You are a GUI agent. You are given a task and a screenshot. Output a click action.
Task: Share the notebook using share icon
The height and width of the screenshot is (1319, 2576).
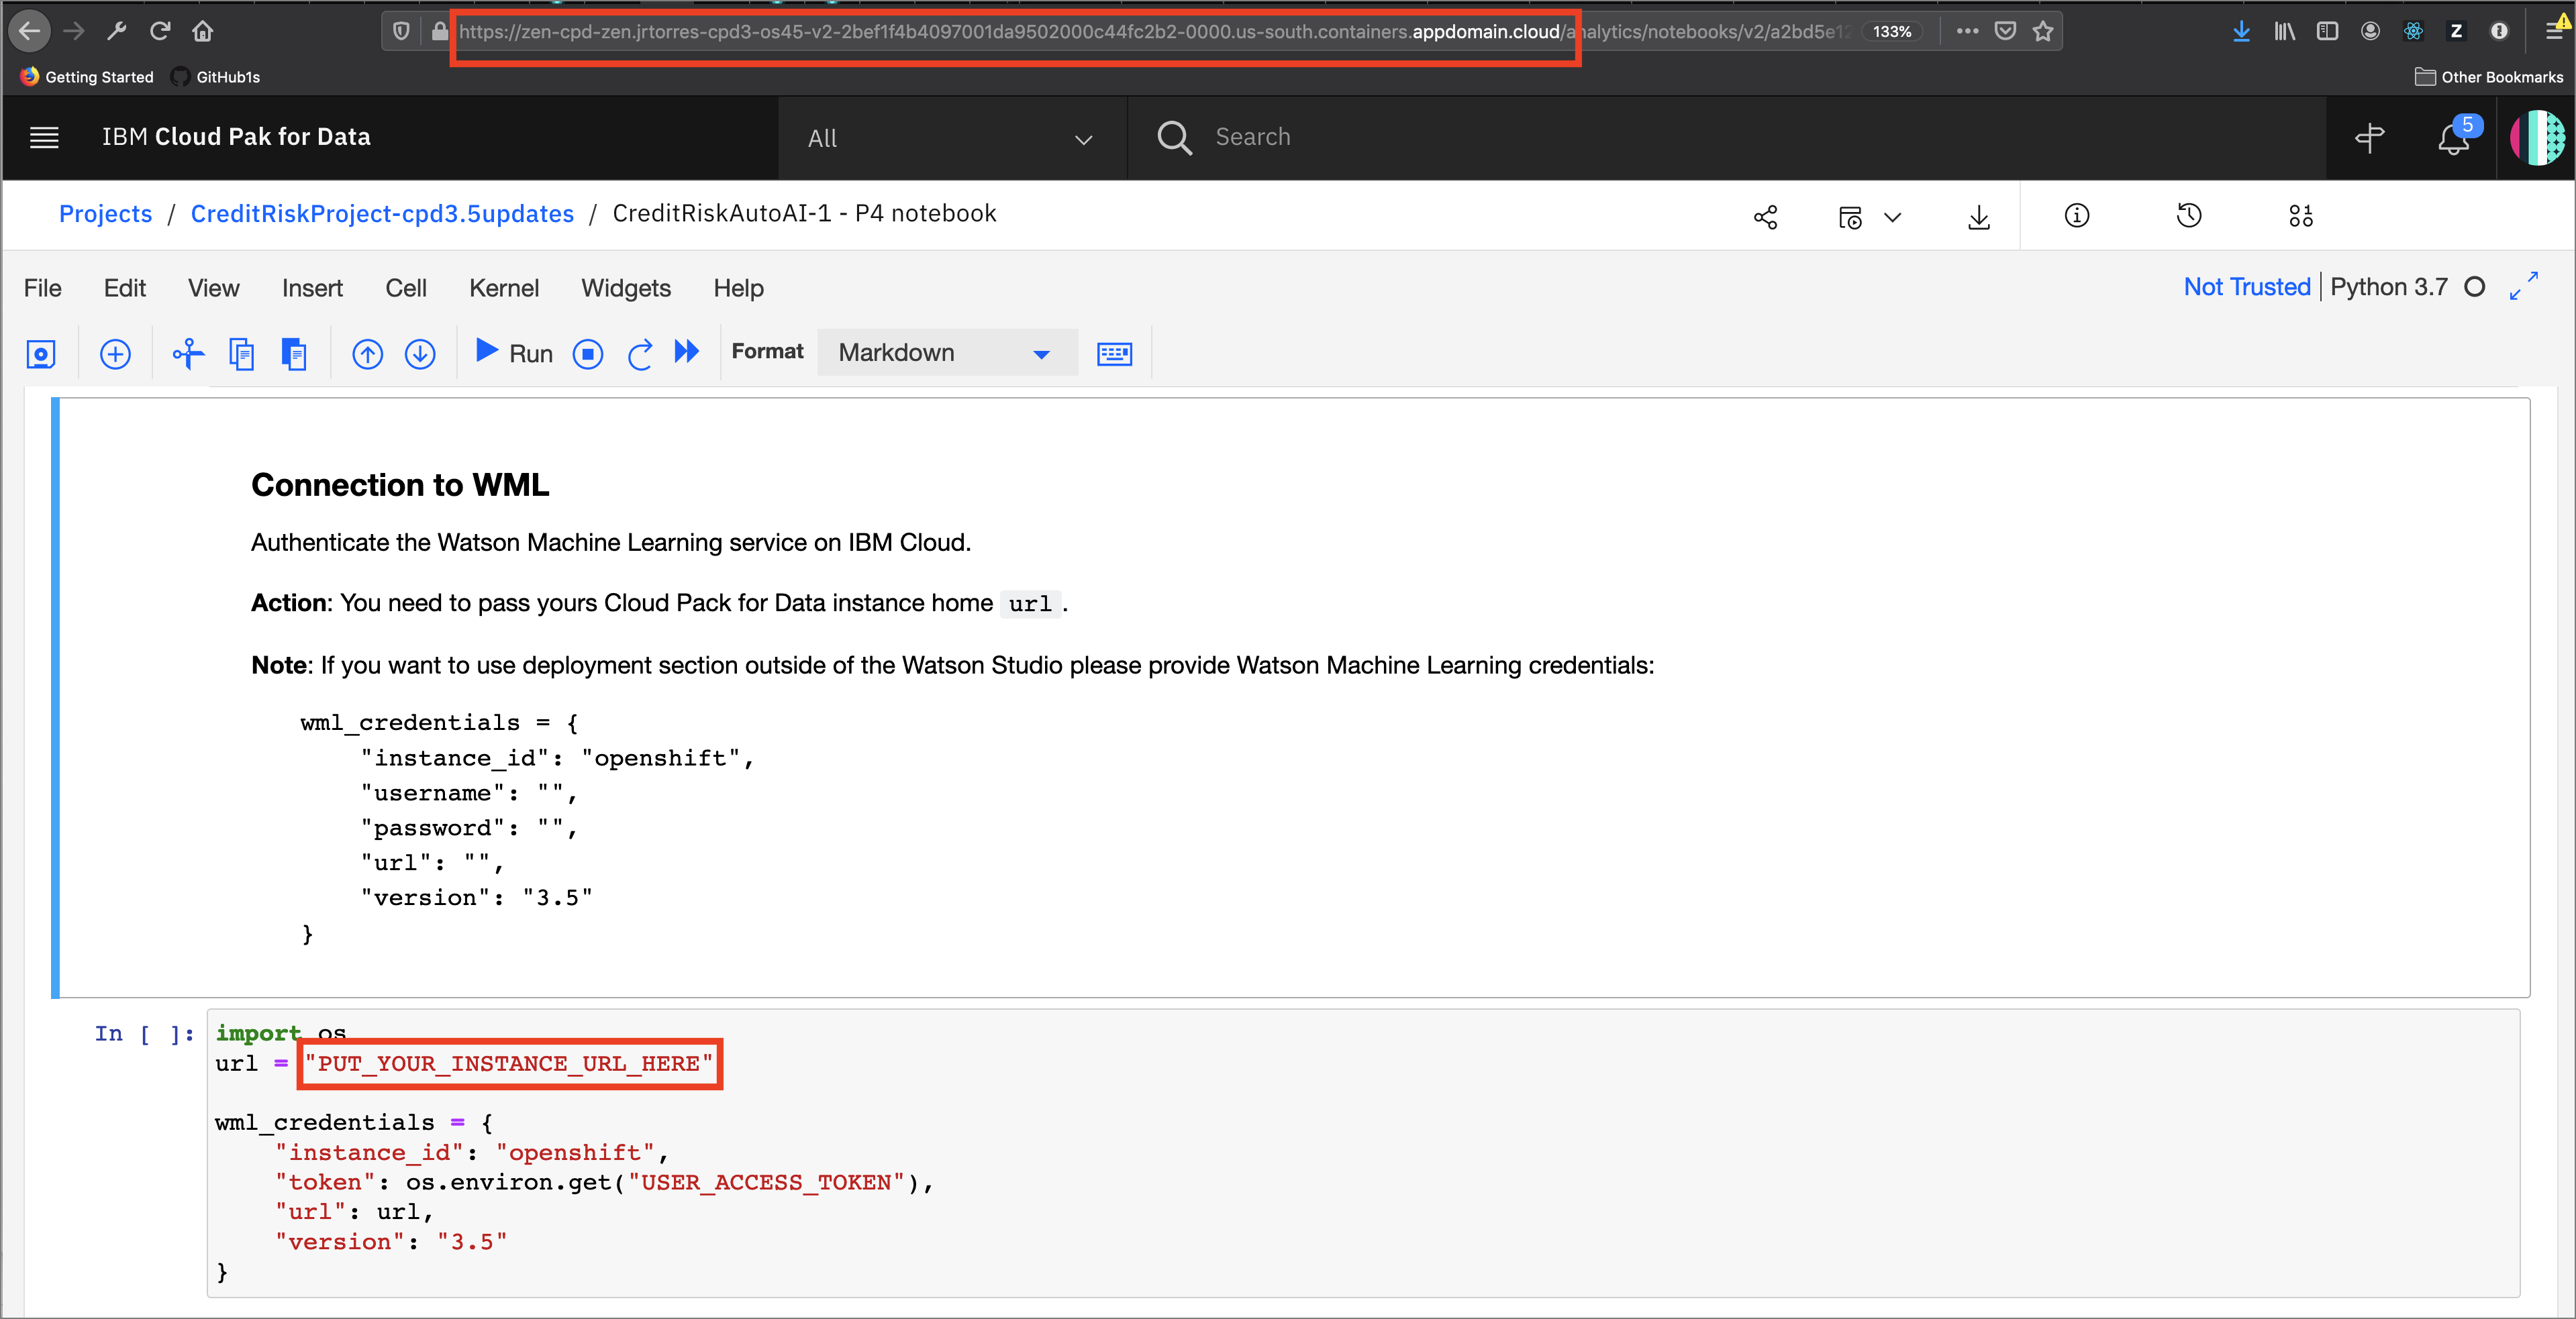[1765, 216]
